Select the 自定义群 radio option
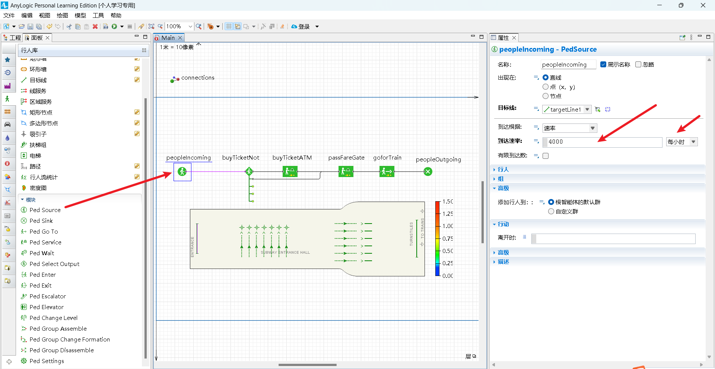 click(x=551, y=211)
